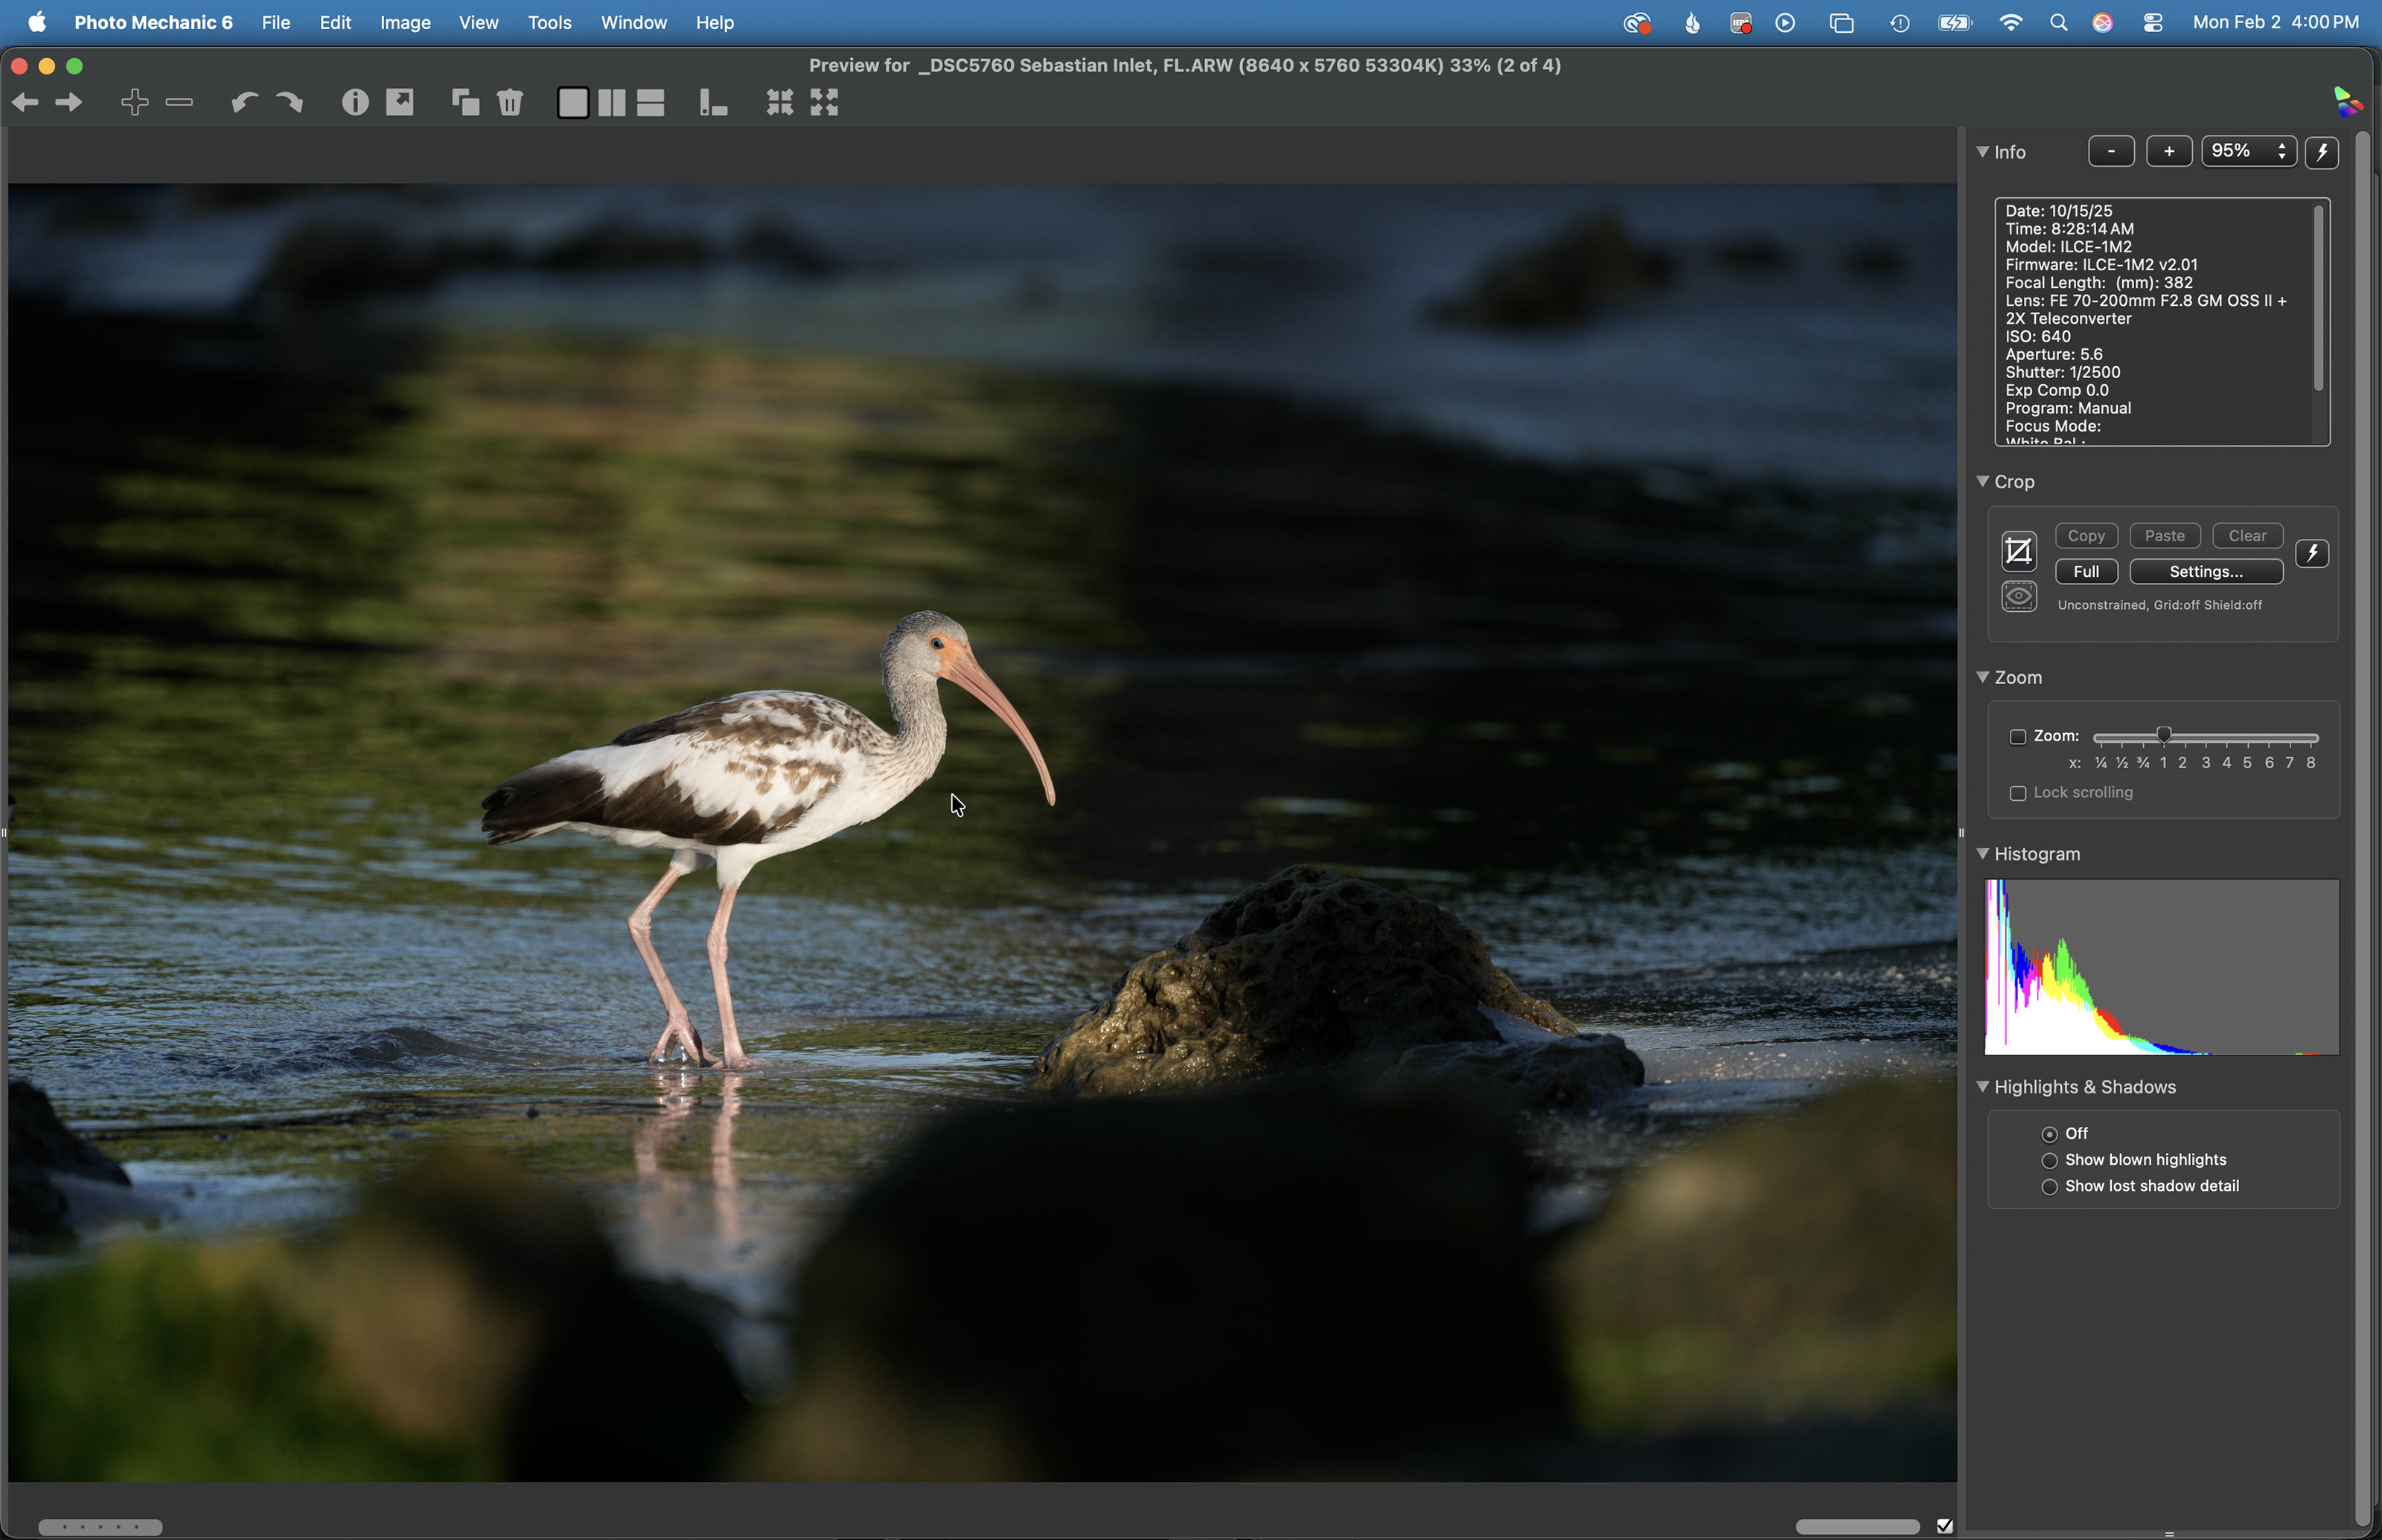This screenshot has height=1540, width=2382.
Task: Collapse the Histogram panel
Action: [1982, 853]
